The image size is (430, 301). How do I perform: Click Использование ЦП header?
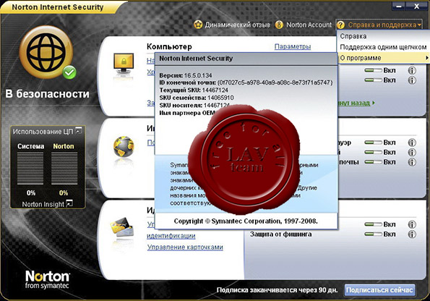[43, 132]
